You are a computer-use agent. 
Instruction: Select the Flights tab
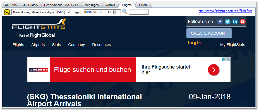point(127,5)
